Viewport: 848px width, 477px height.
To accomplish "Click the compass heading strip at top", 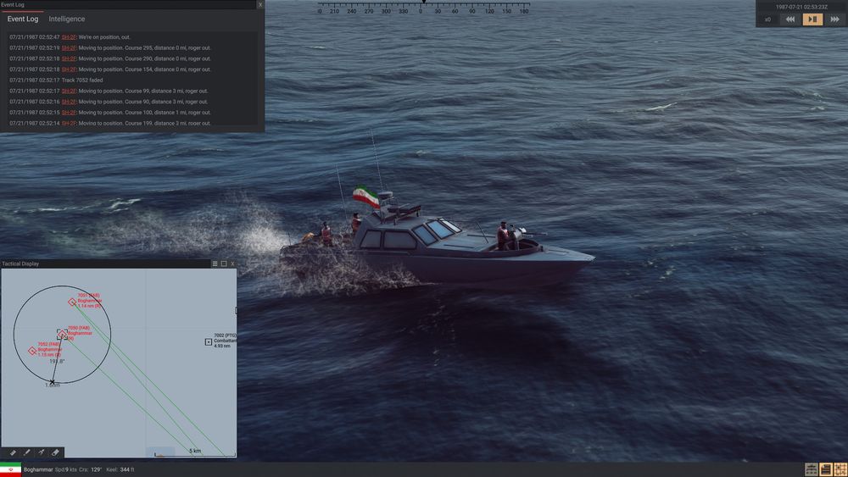I will point(423,8).
